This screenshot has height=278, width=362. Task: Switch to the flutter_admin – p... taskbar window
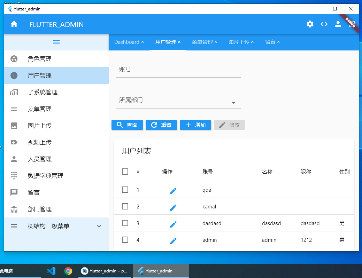click(x=106, y=271)
